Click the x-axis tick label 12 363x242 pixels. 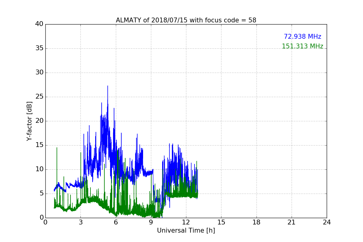click(186, 222)
